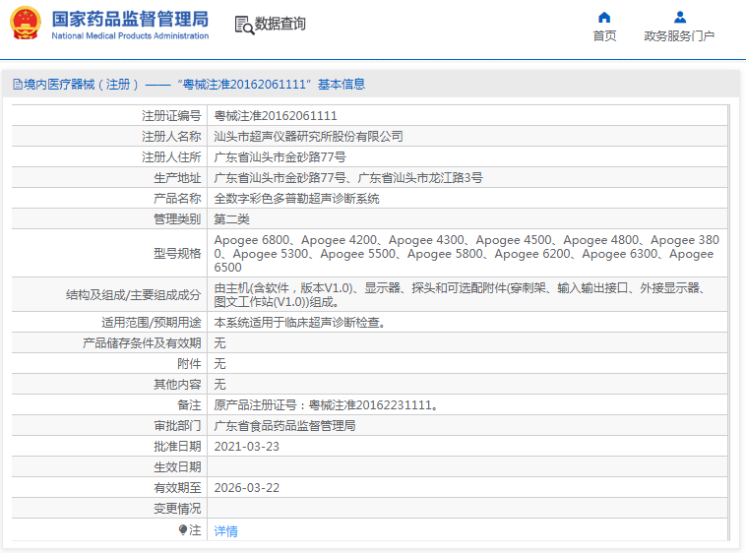The image size is (746, 553).
Task: Click the 政务服务门户 user icon
Action: (x=680, y=18)
